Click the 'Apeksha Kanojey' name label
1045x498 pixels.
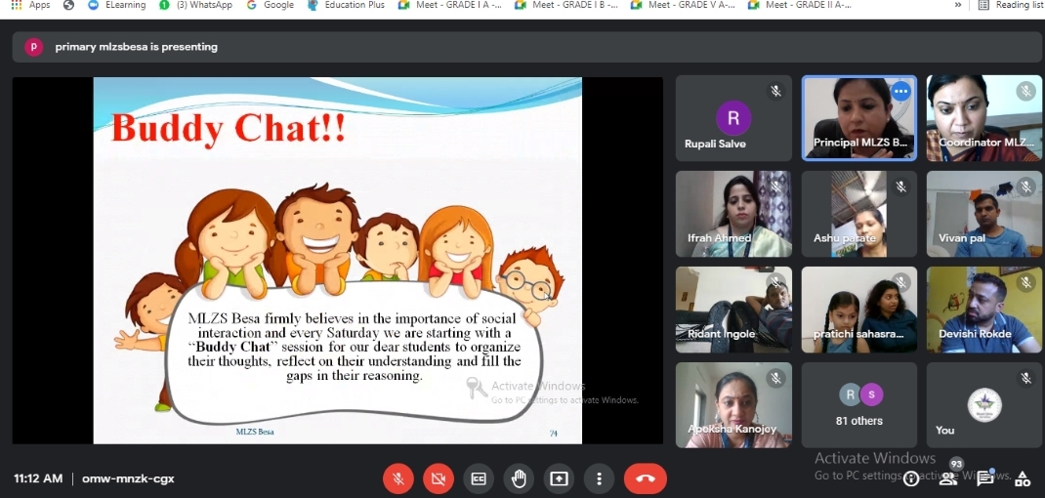pos(731,430)
